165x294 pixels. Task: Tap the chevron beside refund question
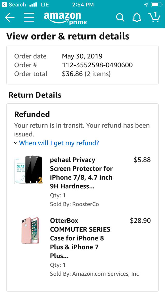point(16,143)
